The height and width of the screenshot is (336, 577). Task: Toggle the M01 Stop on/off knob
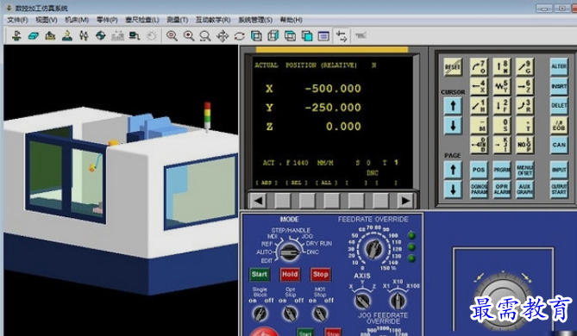coord(319,314)
